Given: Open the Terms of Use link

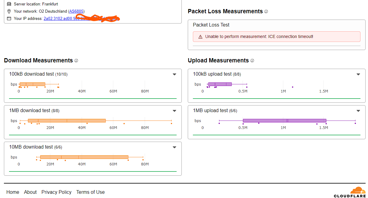Looking at the screenshot, I should point(90,192).
